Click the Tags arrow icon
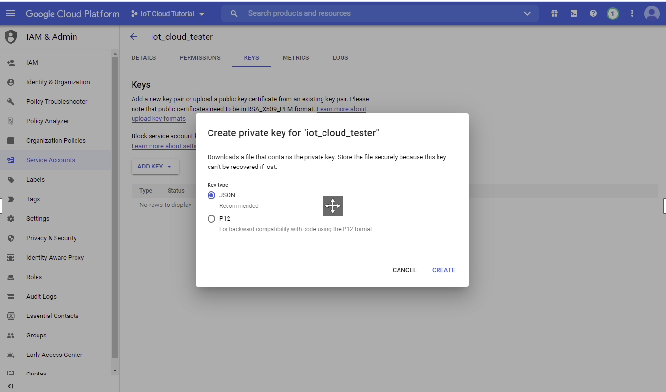Image resolution: width=666 pixels, height=392 pixels. click(11, 199)
